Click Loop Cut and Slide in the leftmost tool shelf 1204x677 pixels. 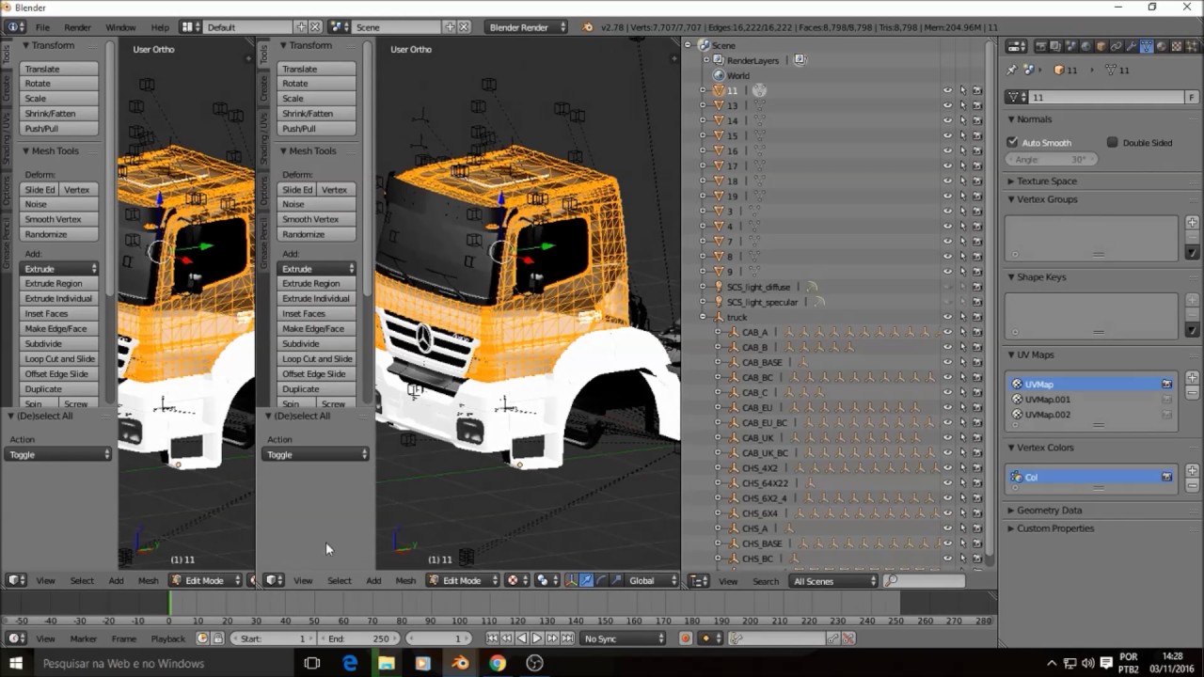click(59, 358)
